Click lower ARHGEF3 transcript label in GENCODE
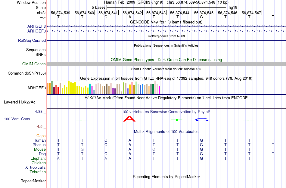The height and width of the screenshot is (188, 286). (36, 31)
